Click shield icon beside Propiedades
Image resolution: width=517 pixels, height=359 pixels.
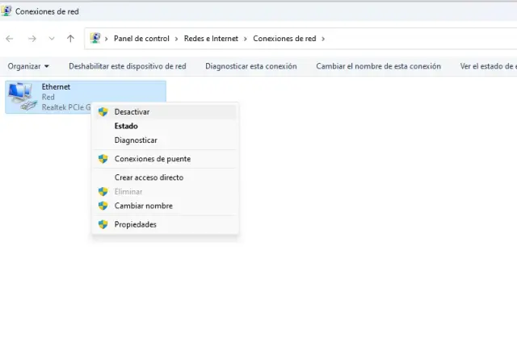pos(103,224)
